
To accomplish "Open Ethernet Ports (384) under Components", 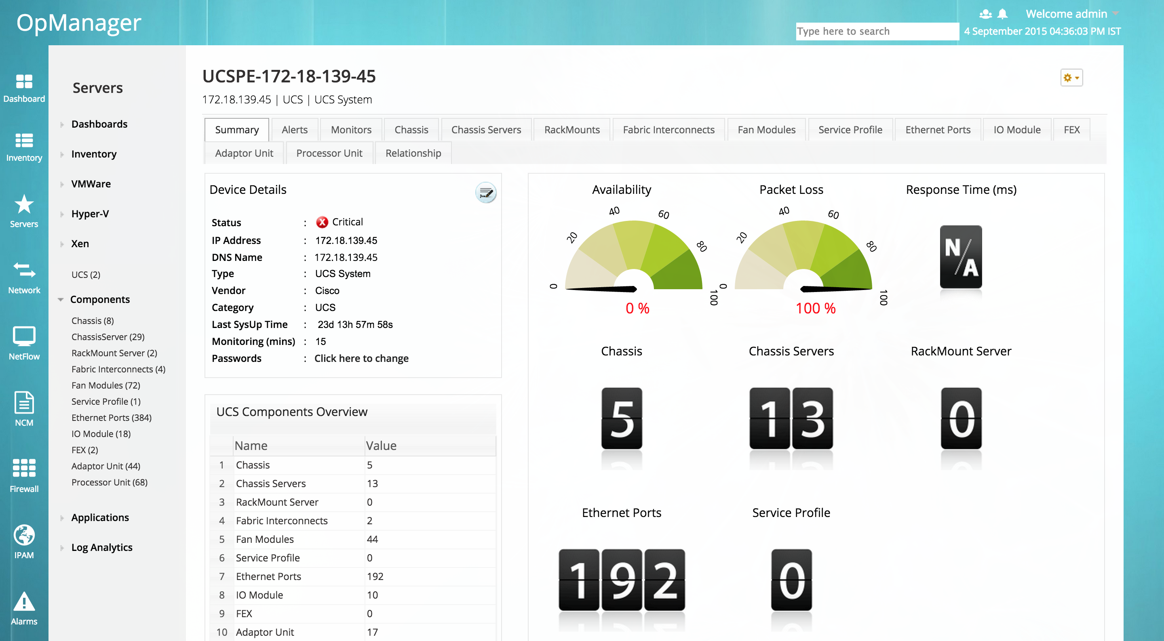I will click(111, 417).
